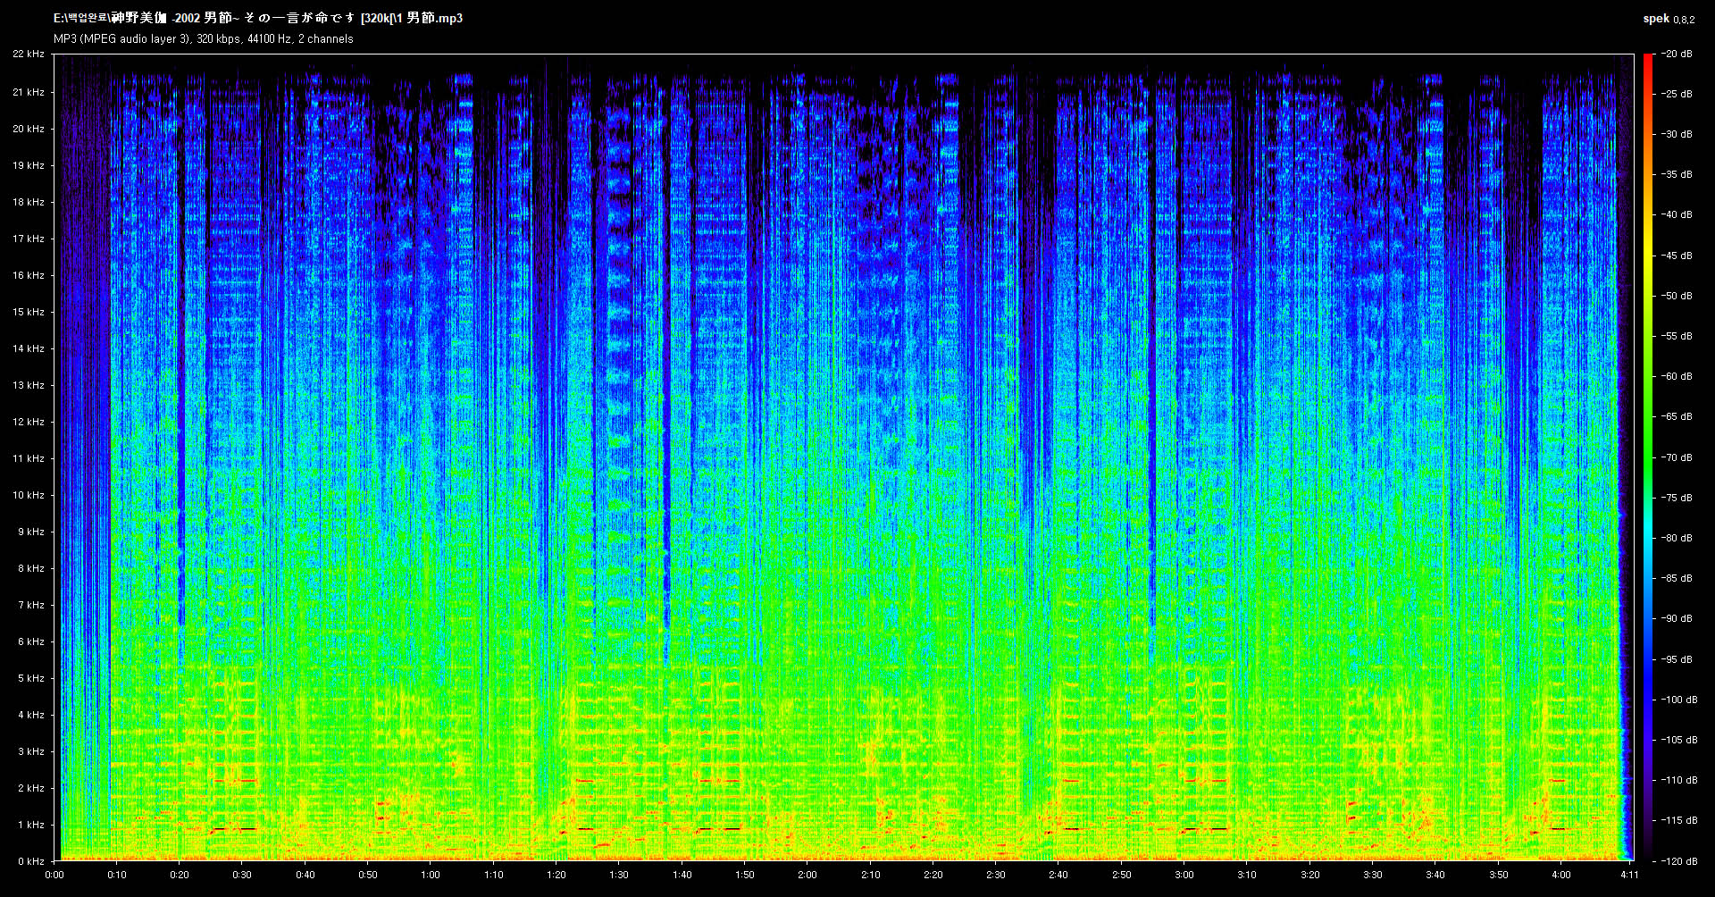This screenshot has height=897, width=1715.
Task: Click the spek version label
Action: pos(1669,19)
